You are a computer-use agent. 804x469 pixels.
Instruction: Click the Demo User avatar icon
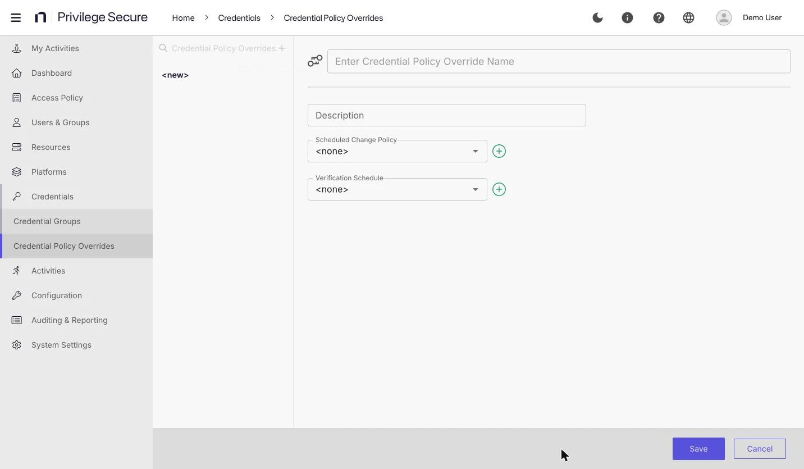724,17
